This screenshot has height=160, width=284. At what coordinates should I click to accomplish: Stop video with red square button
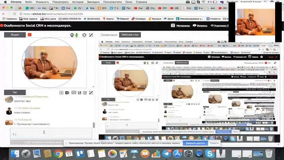pos(30,35)
